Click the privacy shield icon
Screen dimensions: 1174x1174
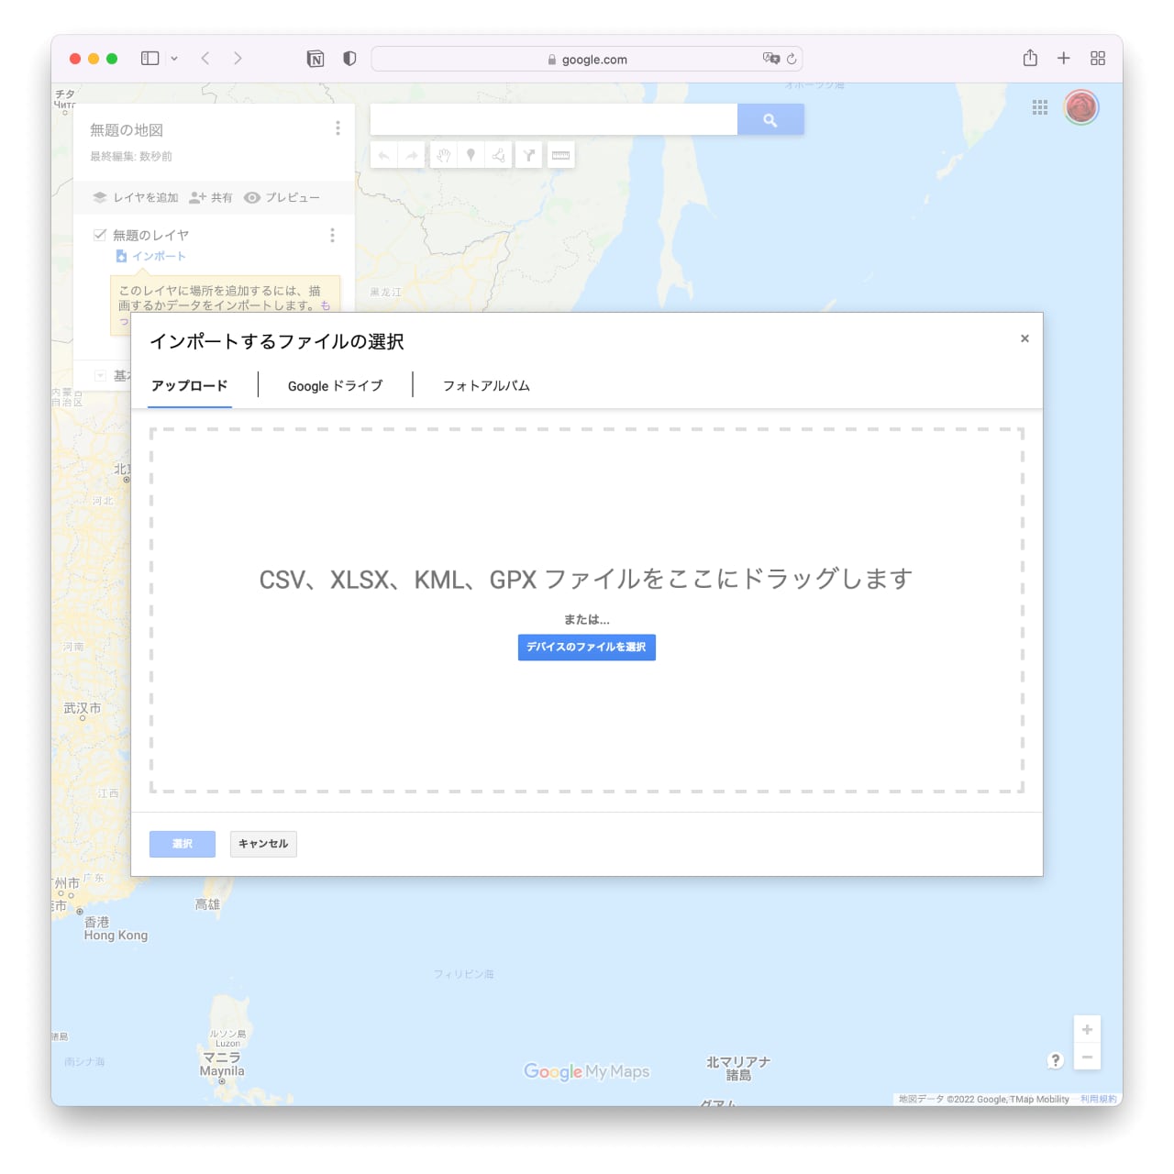click(349, 59)
